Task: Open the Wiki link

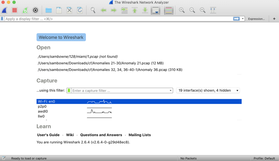Action: pyautogui.click(x=70, y=135)
